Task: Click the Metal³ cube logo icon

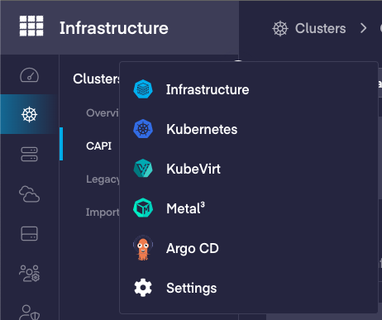Action: 143,208
